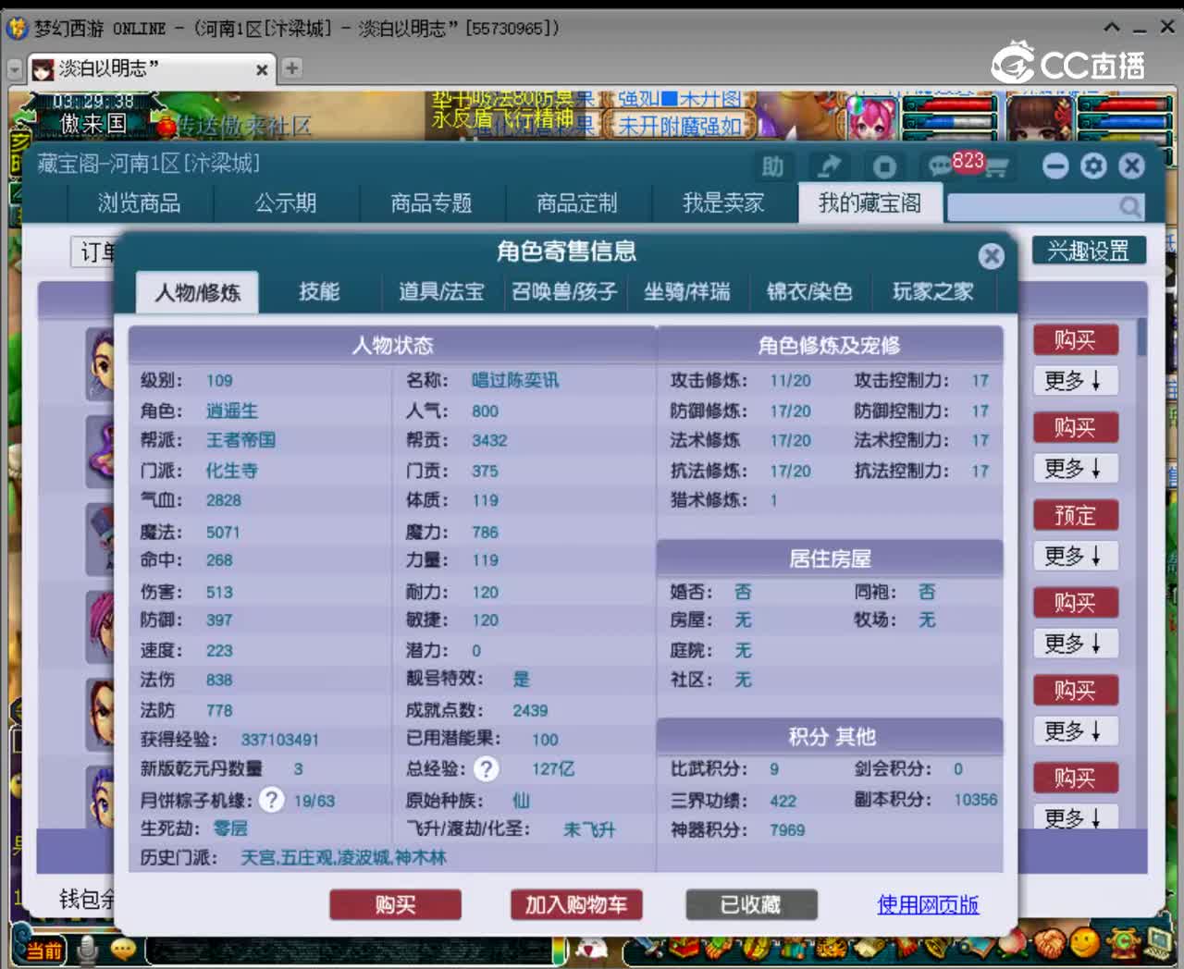Click the handshake icon in game toolbar
The image size is (1184, 969).
[1050, 945]
